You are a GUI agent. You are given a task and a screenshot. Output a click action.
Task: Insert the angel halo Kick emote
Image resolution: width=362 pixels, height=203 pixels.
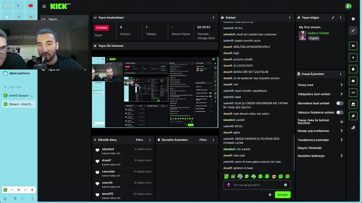[226, 176]
